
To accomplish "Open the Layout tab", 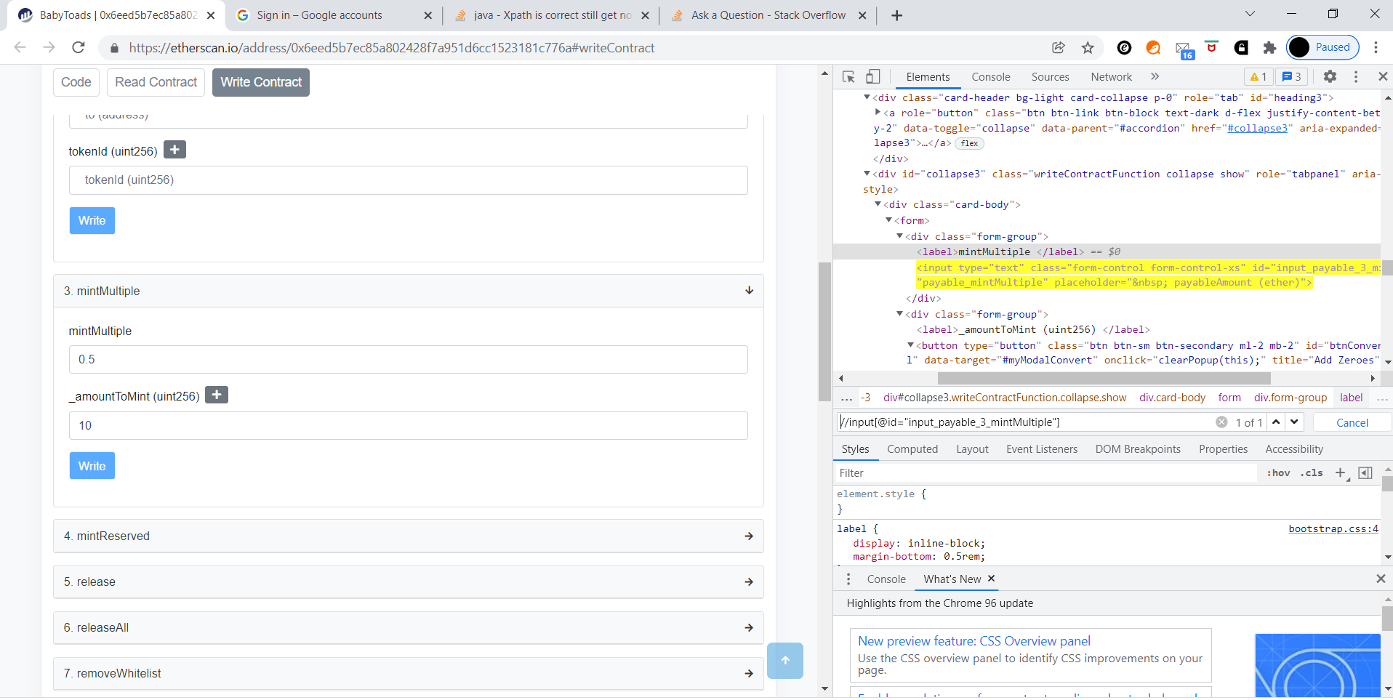I will pos(972,449).
